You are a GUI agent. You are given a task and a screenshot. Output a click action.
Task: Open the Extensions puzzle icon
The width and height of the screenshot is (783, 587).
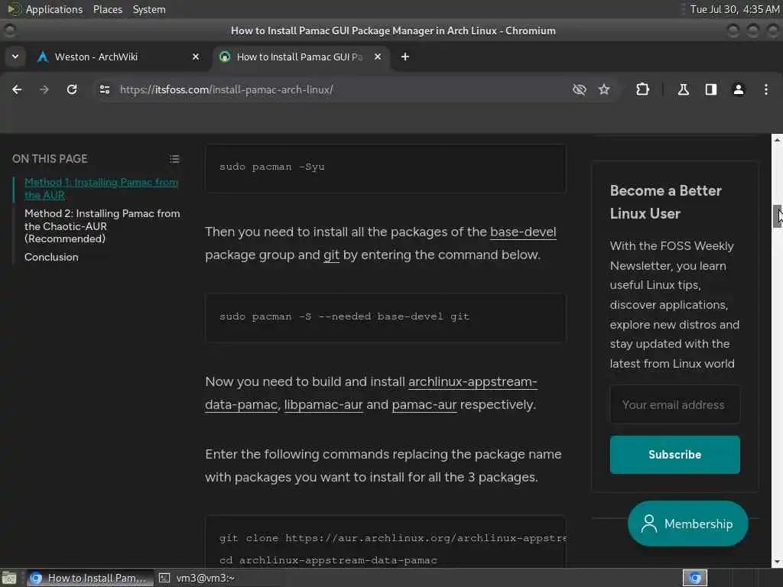coord(642,89)
